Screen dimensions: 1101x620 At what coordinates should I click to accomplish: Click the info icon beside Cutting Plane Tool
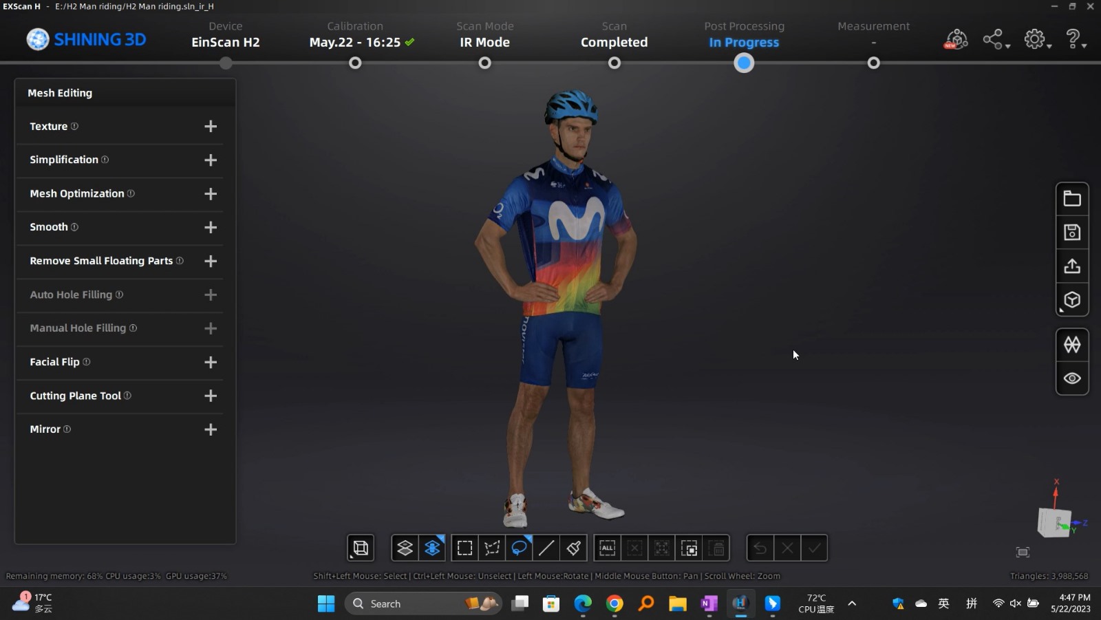point(127,396)
